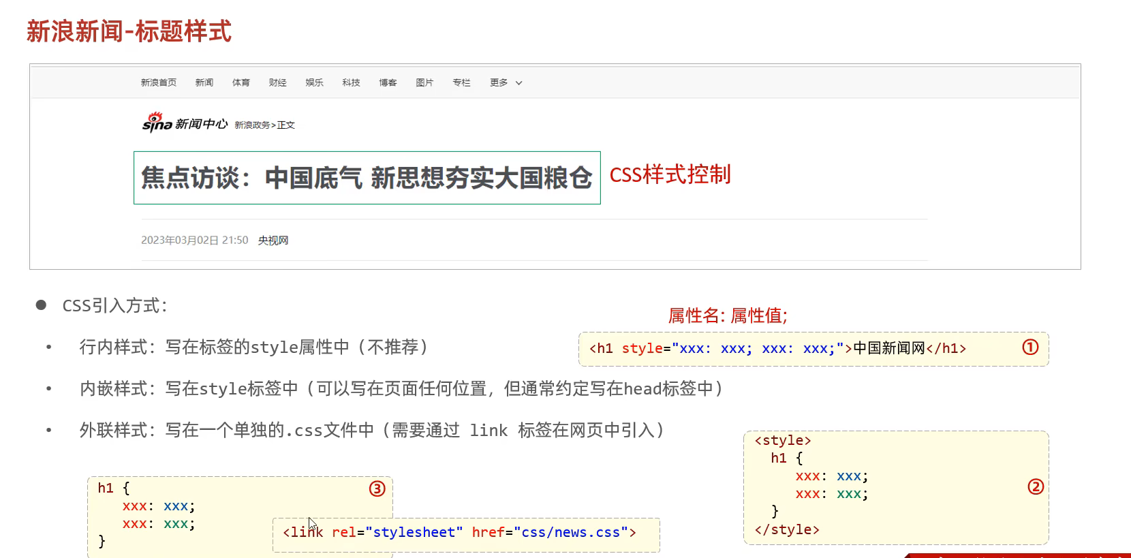The height and width of the screenshot is (558, 1131).
Task: Click the slide title 新浪新闻-标题样式
Action: point(129,31)
